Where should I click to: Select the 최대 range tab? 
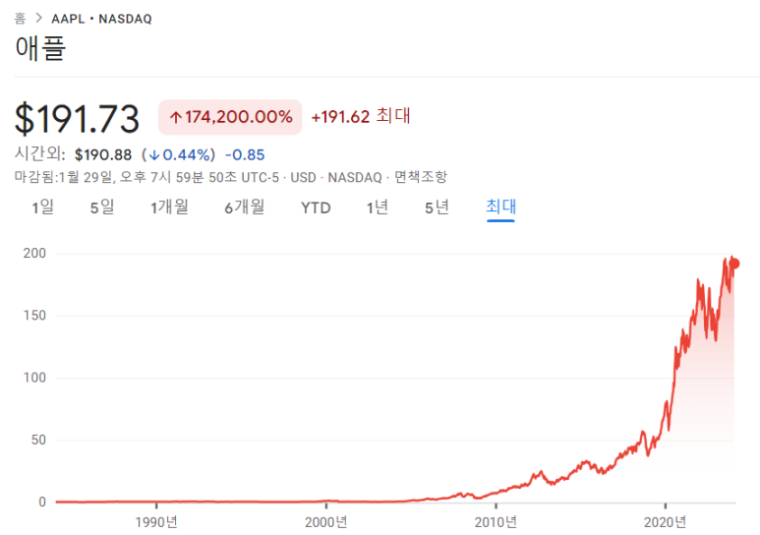pyautogui.click(x=500, y=208)
